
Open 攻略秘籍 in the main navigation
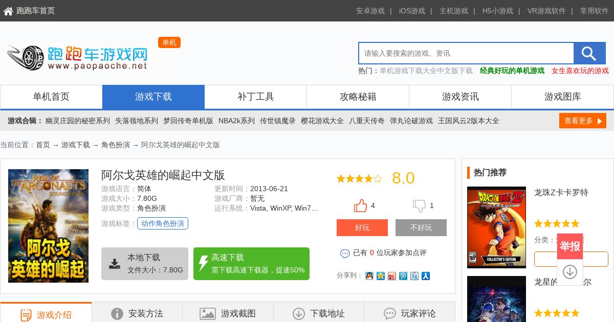(x=358, y=97)
